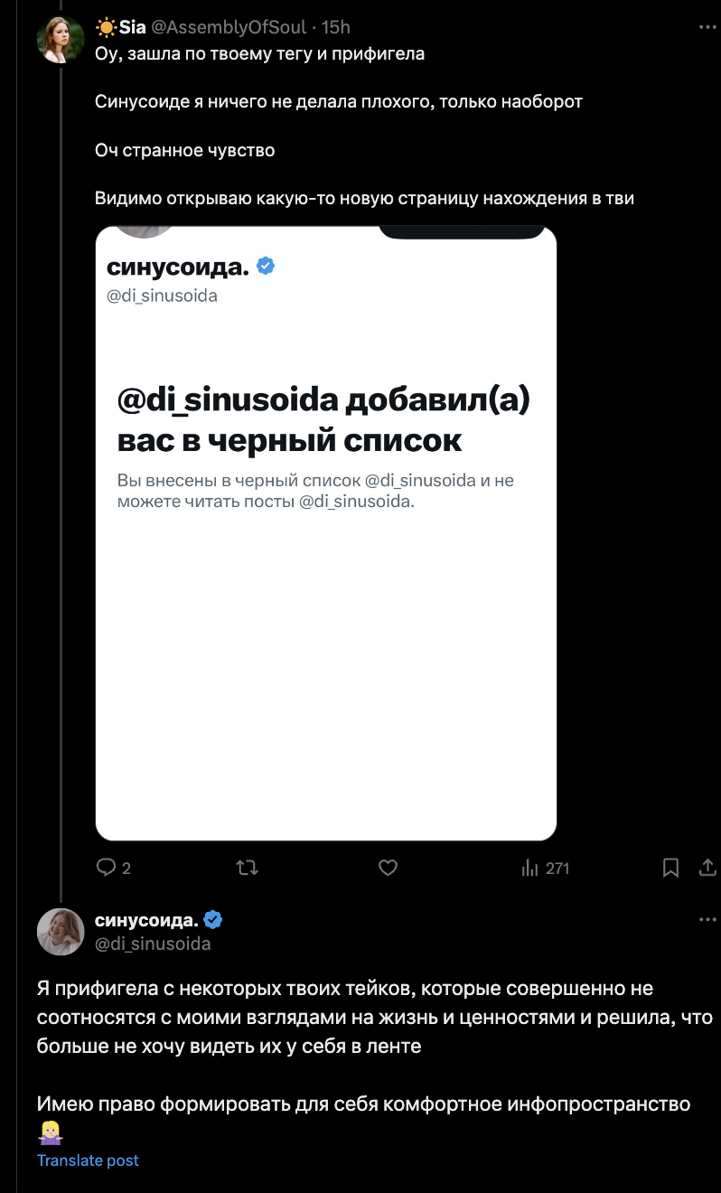Image resolution: width=721 pixels, height=1193 pixels.
Task: Click the verified badge beside синусоида
Action: pos(213,921)
